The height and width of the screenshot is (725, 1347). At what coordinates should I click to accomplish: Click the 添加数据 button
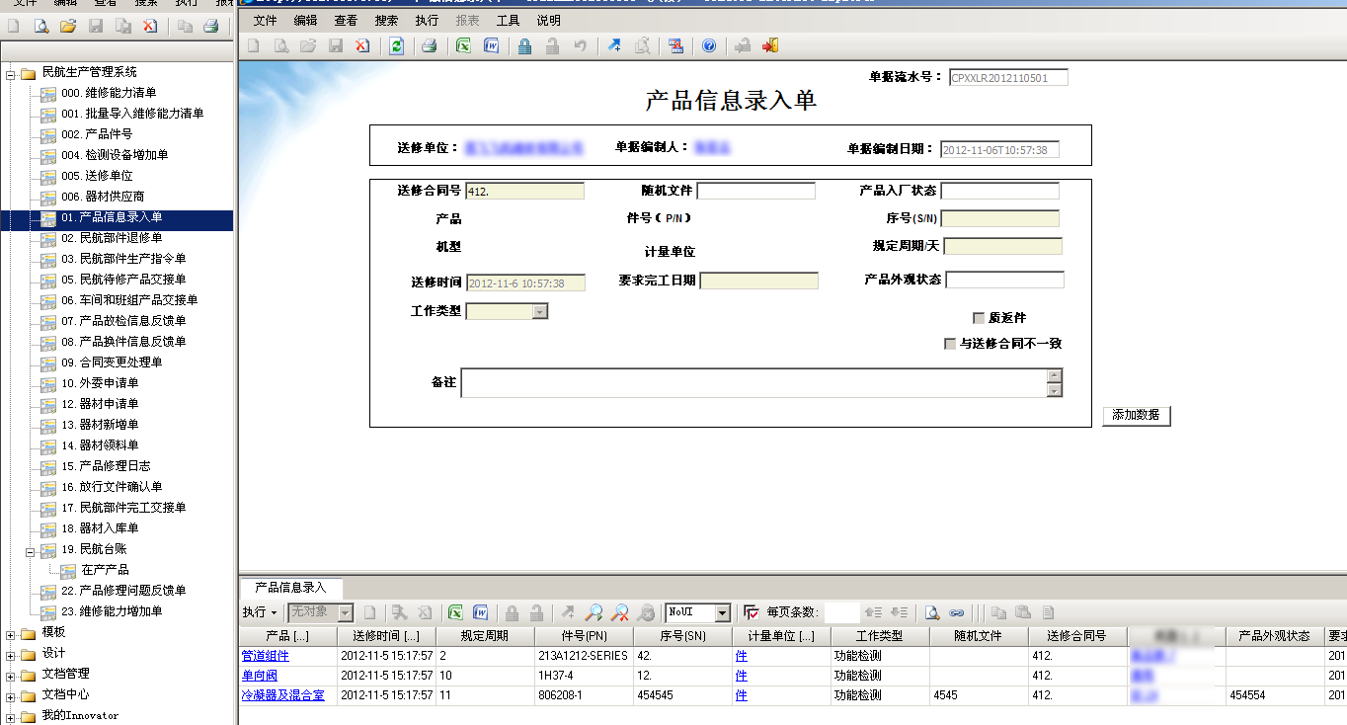click(1136, 415)
